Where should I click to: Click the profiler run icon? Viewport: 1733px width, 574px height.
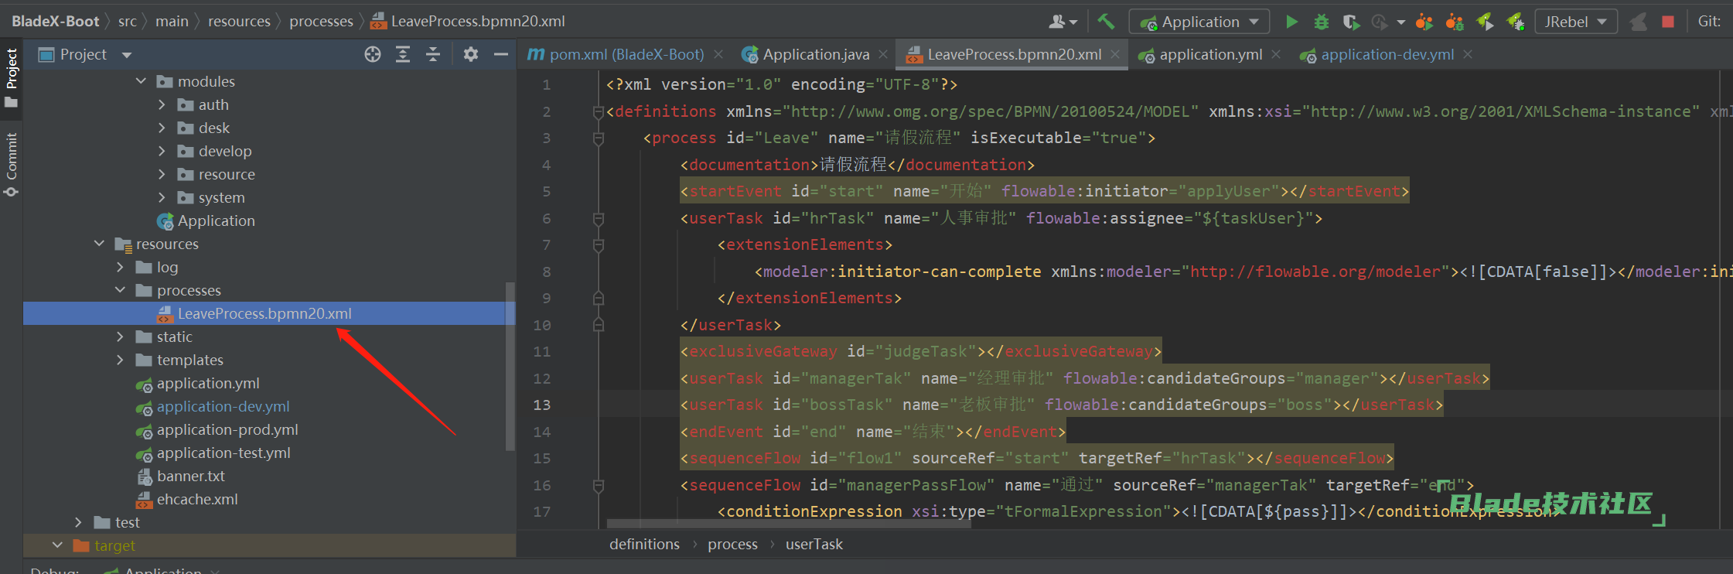[1380, 22]
